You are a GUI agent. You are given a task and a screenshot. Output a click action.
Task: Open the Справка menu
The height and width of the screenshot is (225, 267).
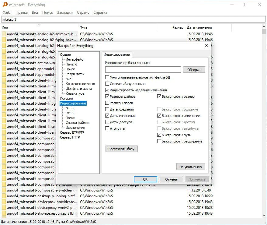pyautogui.click(x=100, y=12)
